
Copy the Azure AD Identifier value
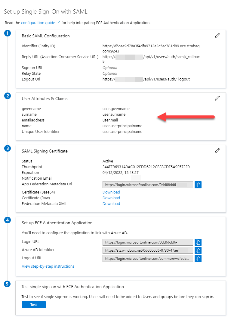point(198,250)
